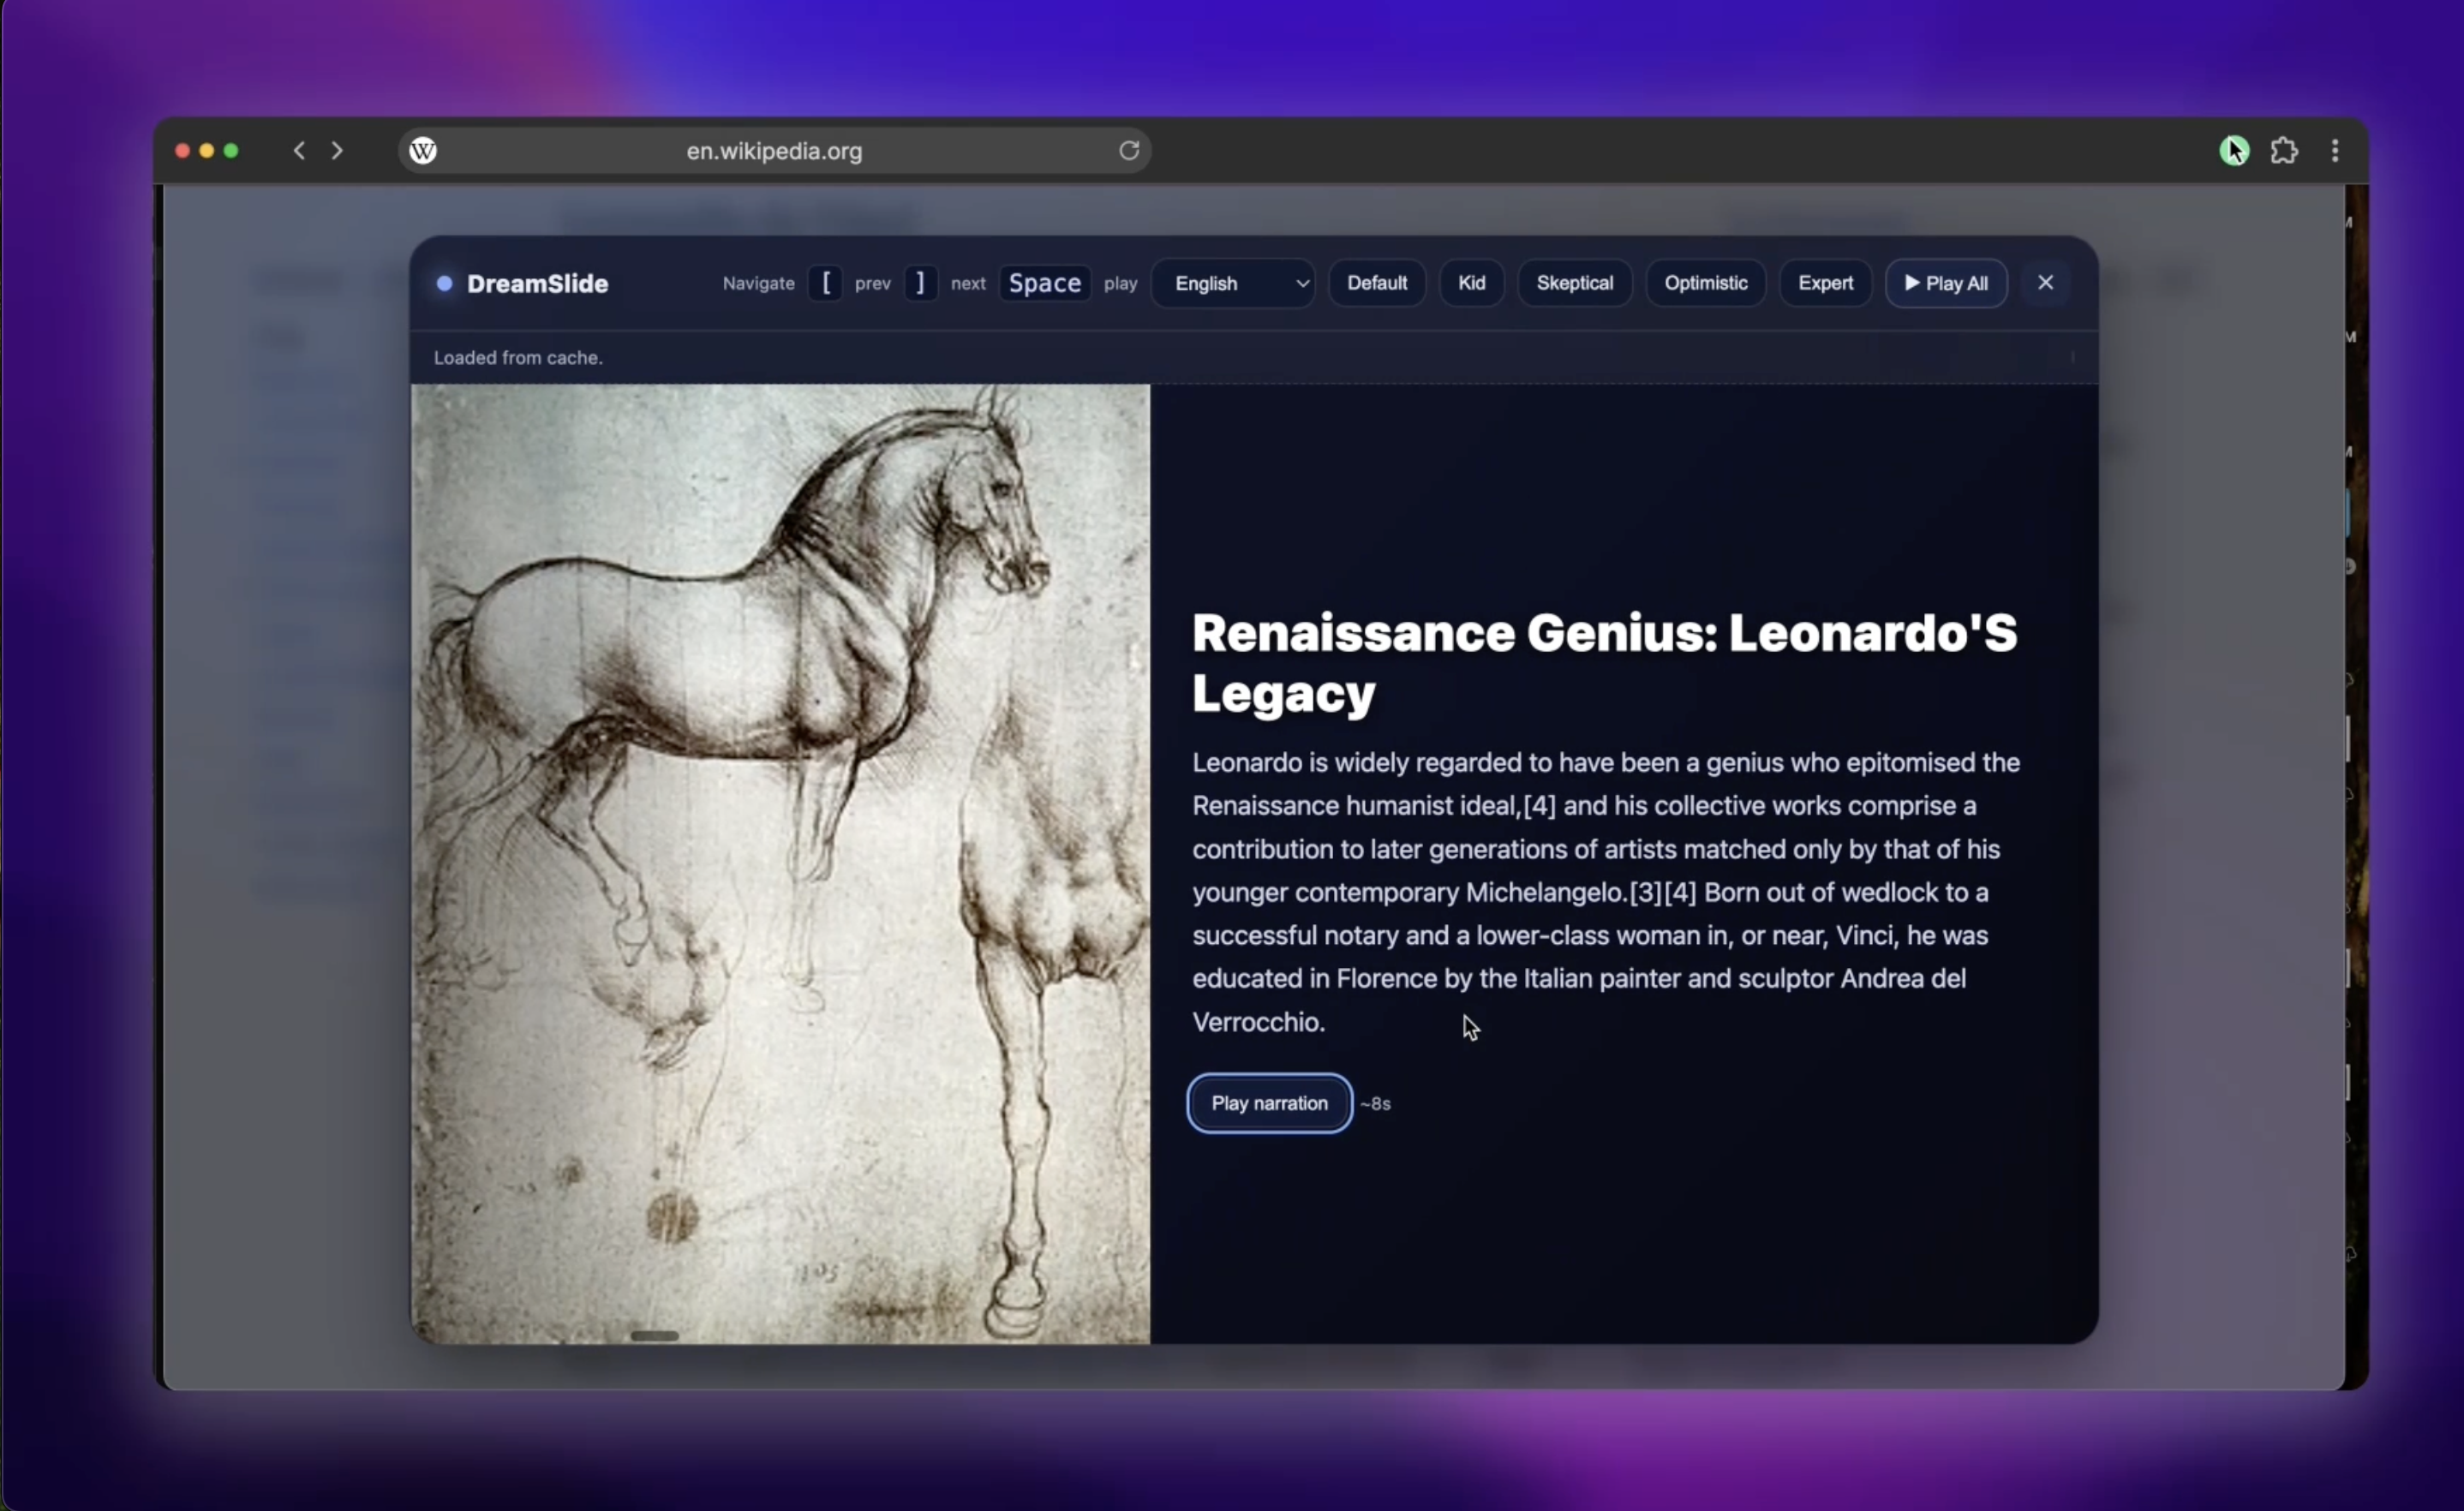Image resolution: width=2464 pixels, height=1511 pixels.
Task: Click the Play narration button
Action: click(x=1269, y=1103)
